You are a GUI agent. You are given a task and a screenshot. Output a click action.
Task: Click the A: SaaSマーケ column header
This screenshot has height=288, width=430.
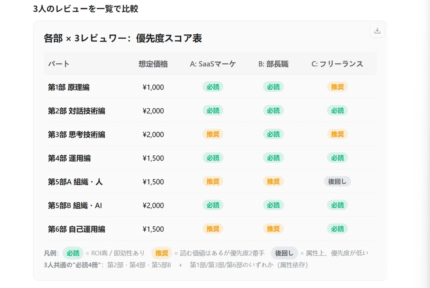(x=213, y=64)
